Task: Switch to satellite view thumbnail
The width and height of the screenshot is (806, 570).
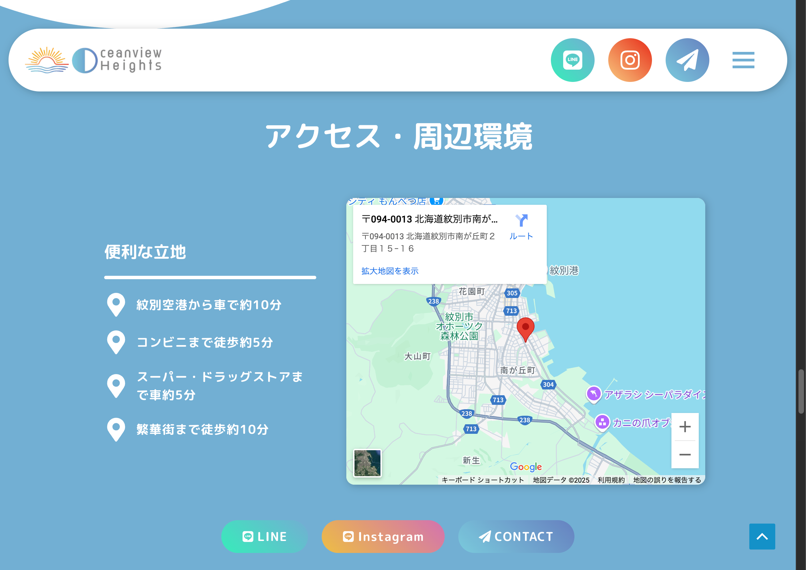Action: pyautogui.click(x=367, y=463)
